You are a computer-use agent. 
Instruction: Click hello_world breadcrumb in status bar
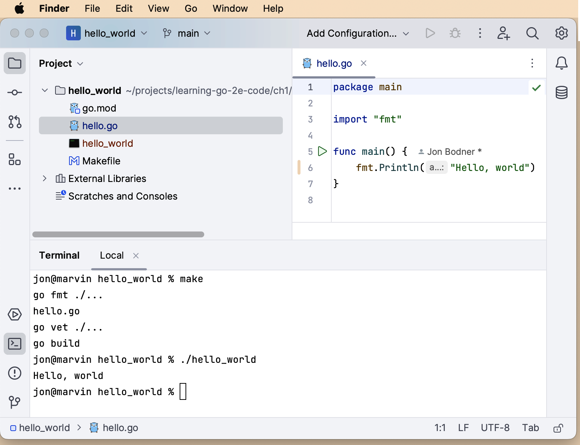tap(40, 428)
